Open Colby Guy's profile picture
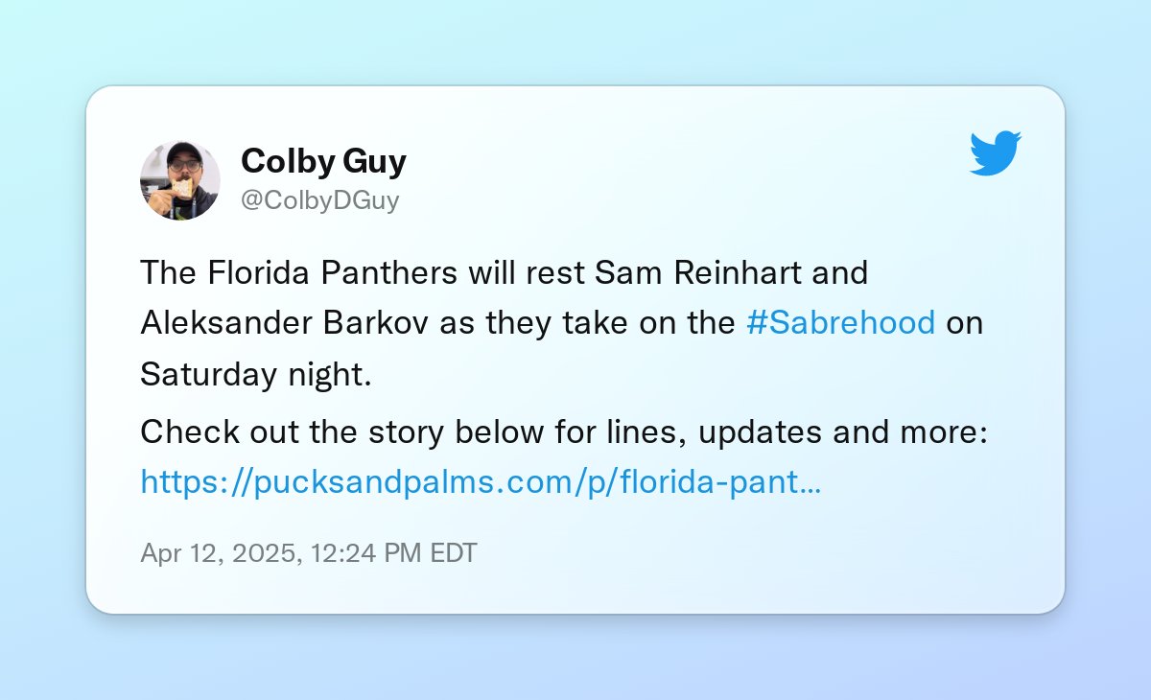1151x700 pixels. tap(180, 180)
